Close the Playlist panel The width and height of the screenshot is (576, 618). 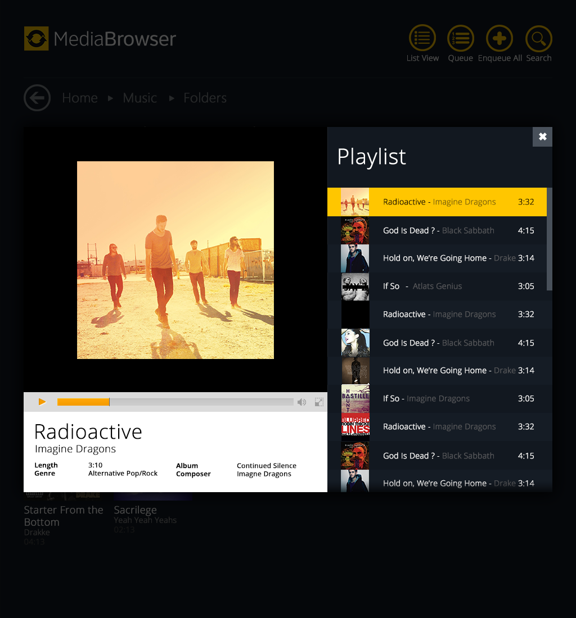tap(542, 137)
